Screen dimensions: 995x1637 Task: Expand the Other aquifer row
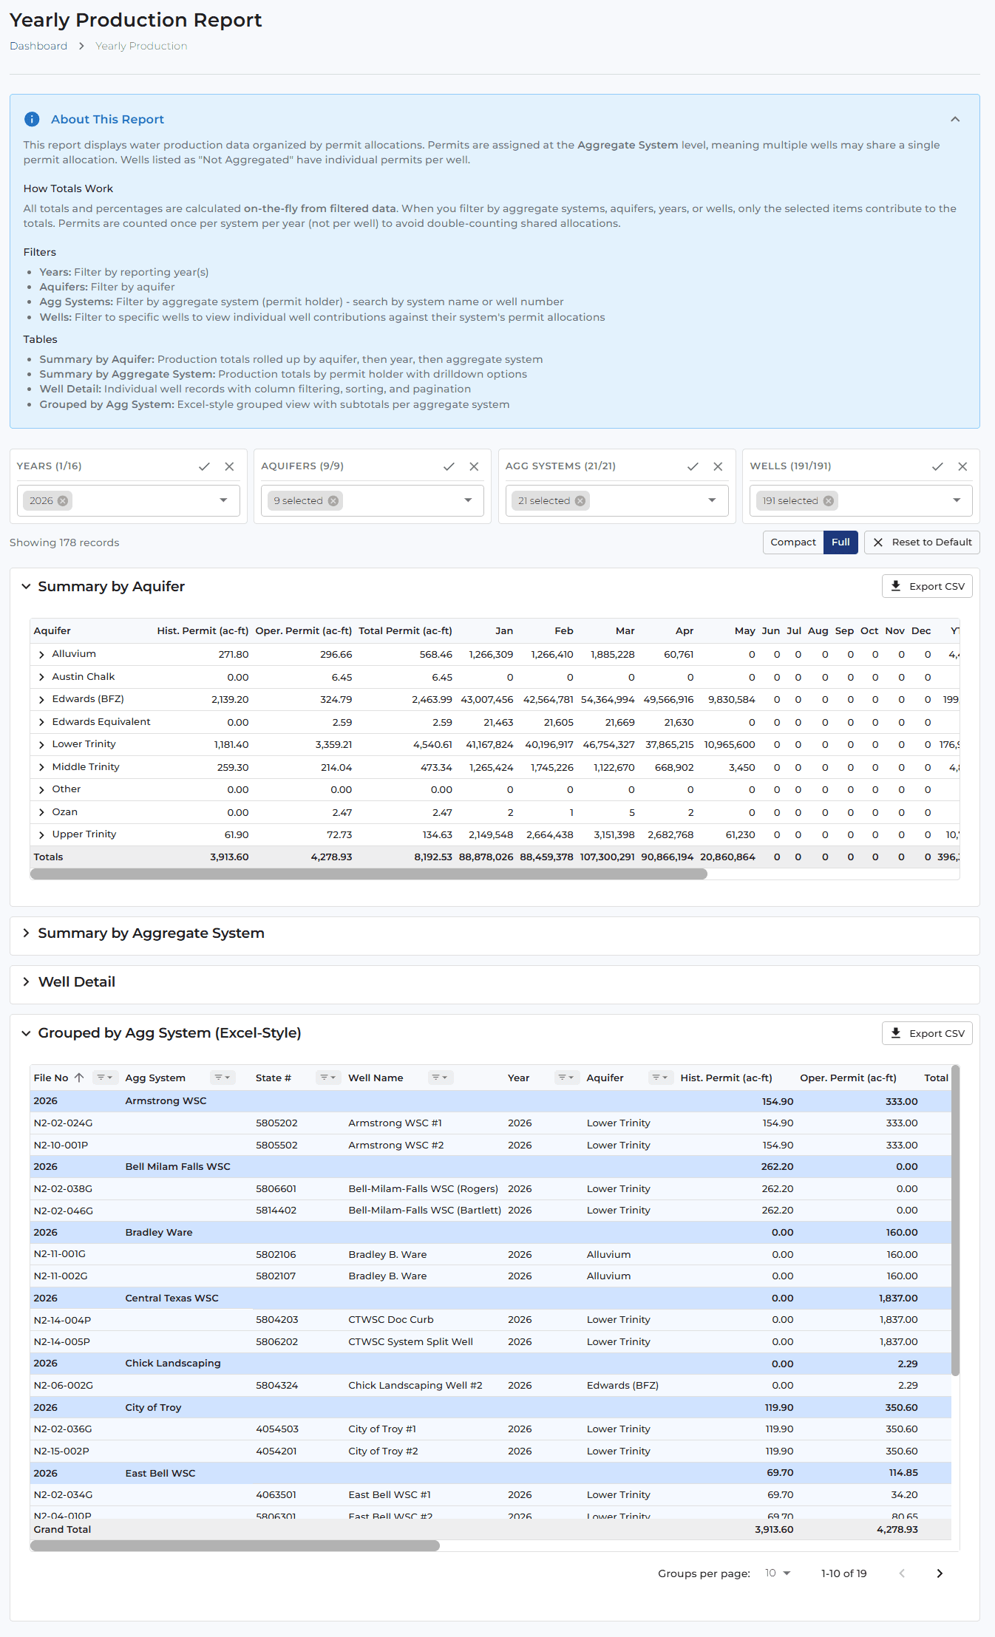pos(41,789)
